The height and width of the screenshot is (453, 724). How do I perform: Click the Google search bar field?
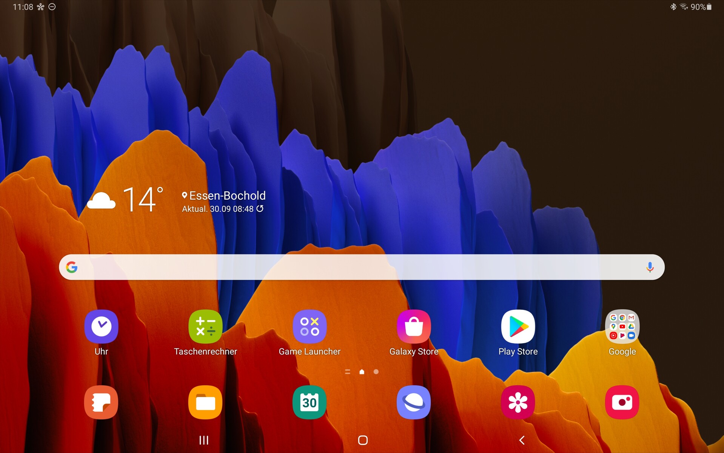[x=362, y=267]
